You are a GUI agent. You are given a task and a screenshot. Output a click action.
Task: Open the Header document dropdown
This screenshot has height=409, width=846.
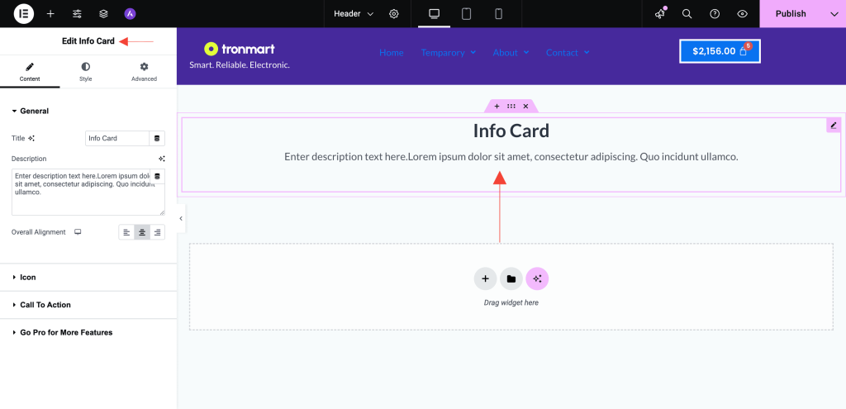[354, 14]
